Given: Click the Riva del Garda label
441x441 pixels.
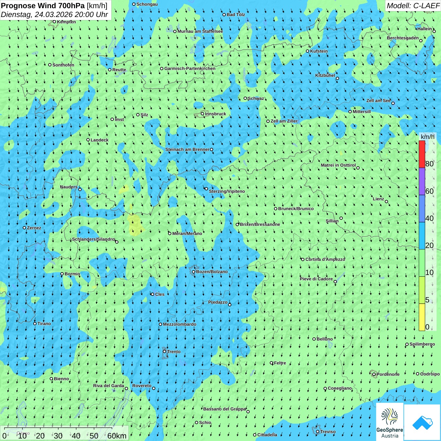Looking at the screenshot, I should [109, 386].
